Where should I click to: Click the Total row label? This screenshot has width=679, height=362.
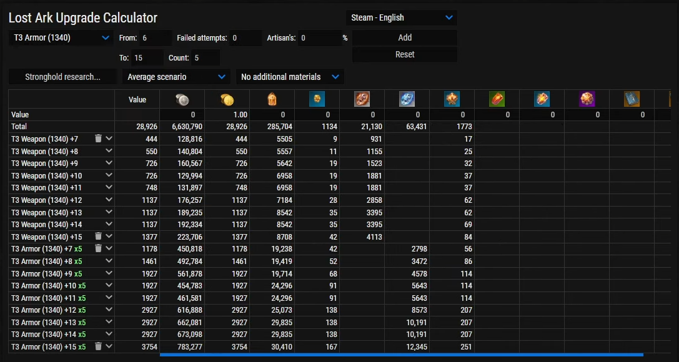(x=19, y=127)
